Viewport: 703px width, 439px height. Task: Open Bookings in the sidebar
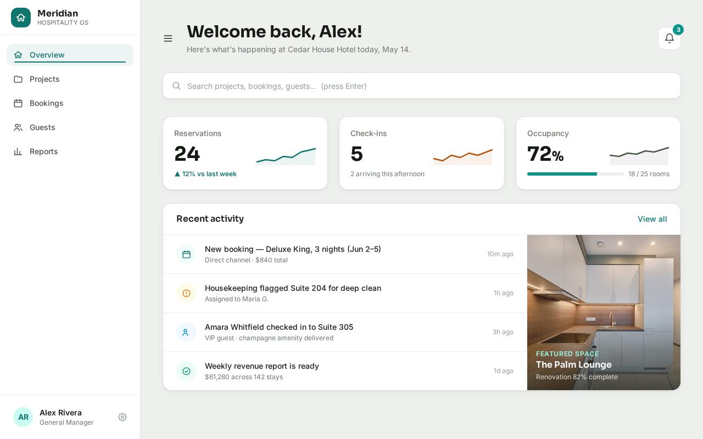pos(70,103)
